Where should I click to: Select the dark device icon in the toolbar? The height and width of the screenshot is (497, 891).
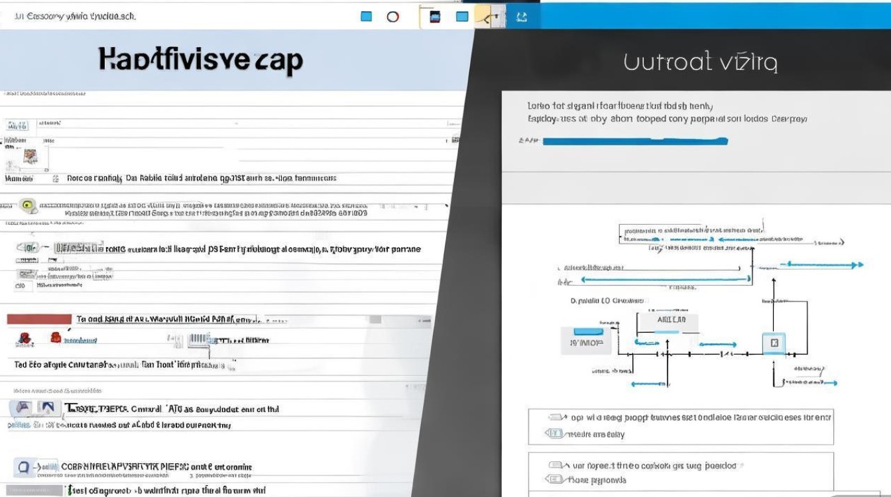pos(436,17)
